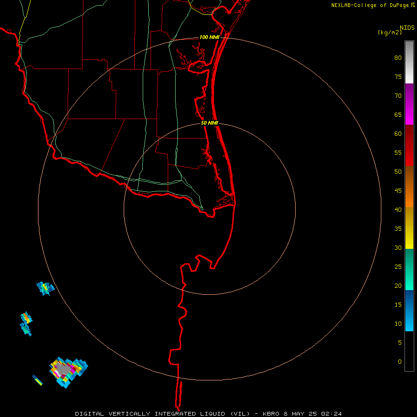Click the [kg/m2] units label
Viewport: 417px width, 417px height.
tap(390, 33)
